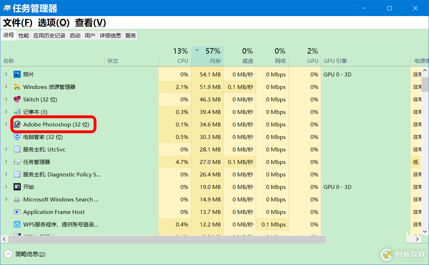Viewport: 429px width, 265px height.
Task: Click the 照片 (Photos) app icon
Action: 17,74
